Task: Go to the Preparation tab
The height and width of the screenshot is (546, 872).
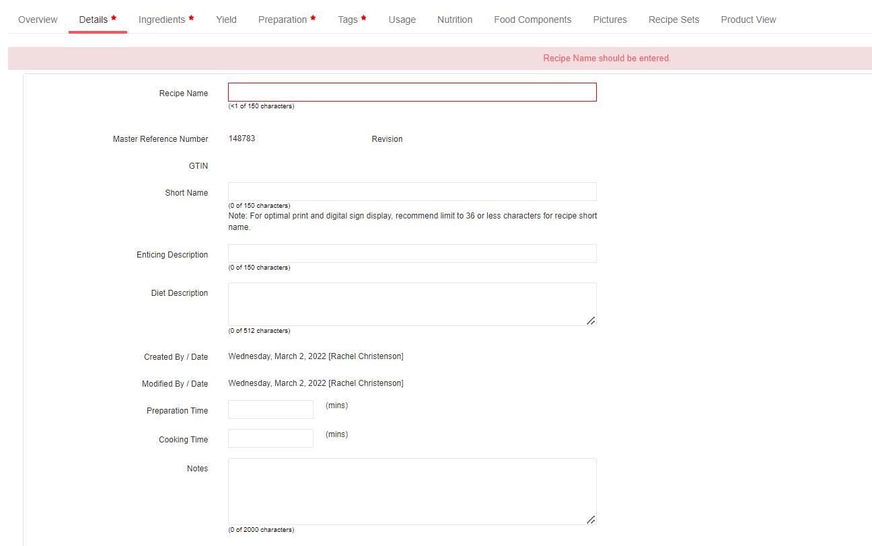Action: 282,19
